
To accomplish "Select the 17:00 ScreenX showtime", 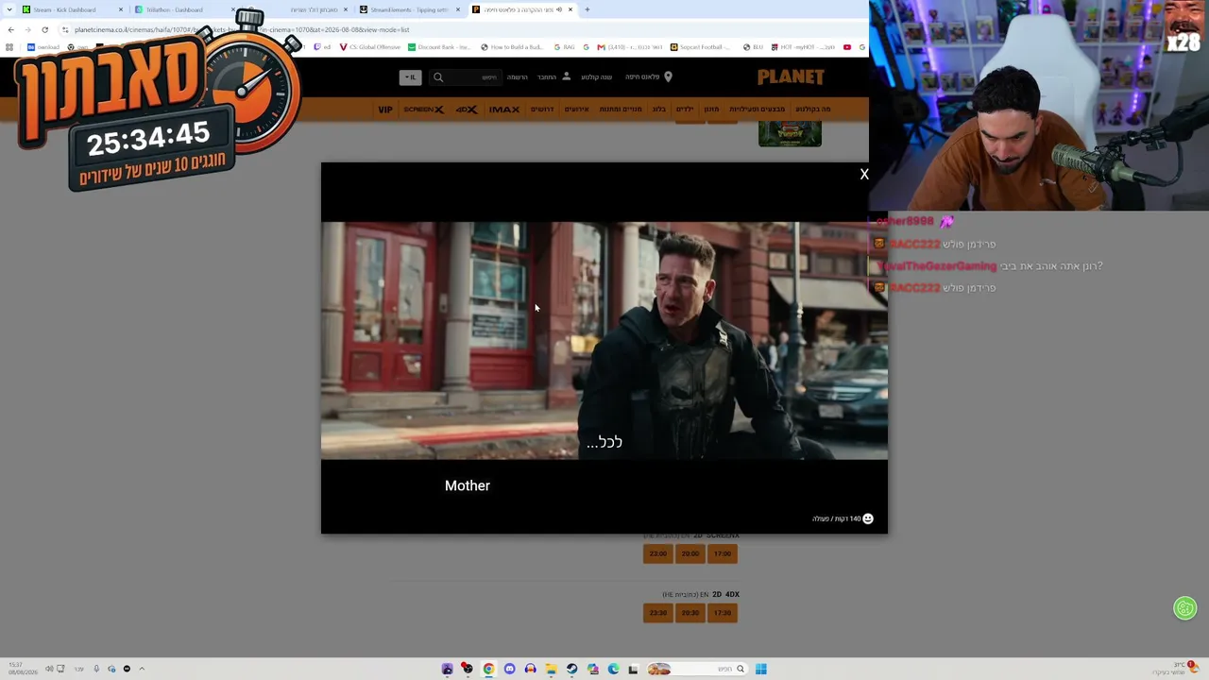I will pyautogui.click(x=723, y=553).
